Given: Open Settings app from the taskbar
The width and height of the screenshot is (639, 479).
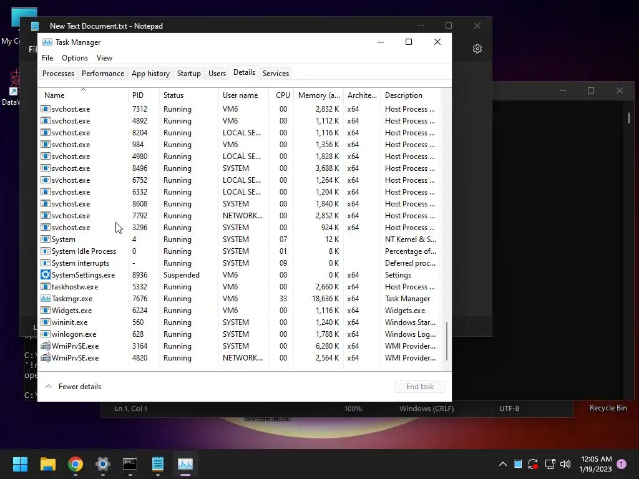Looking at the screenshot, I should tap(103, 464).
